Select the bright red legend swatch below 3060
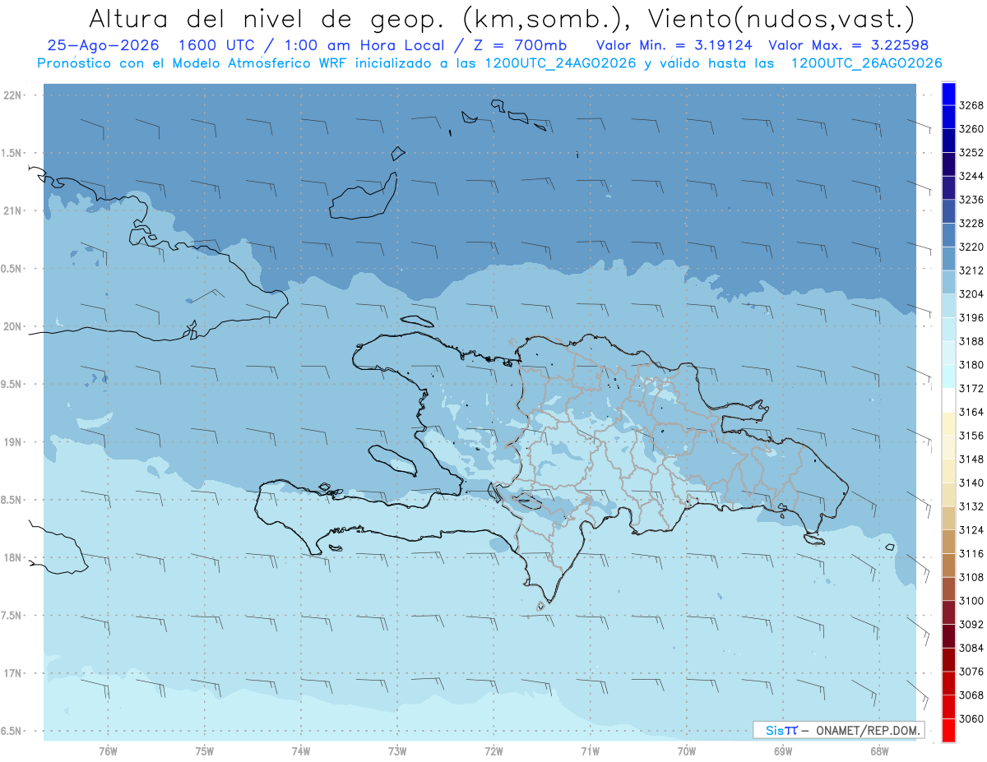987x762 pixels. [948, 731]
